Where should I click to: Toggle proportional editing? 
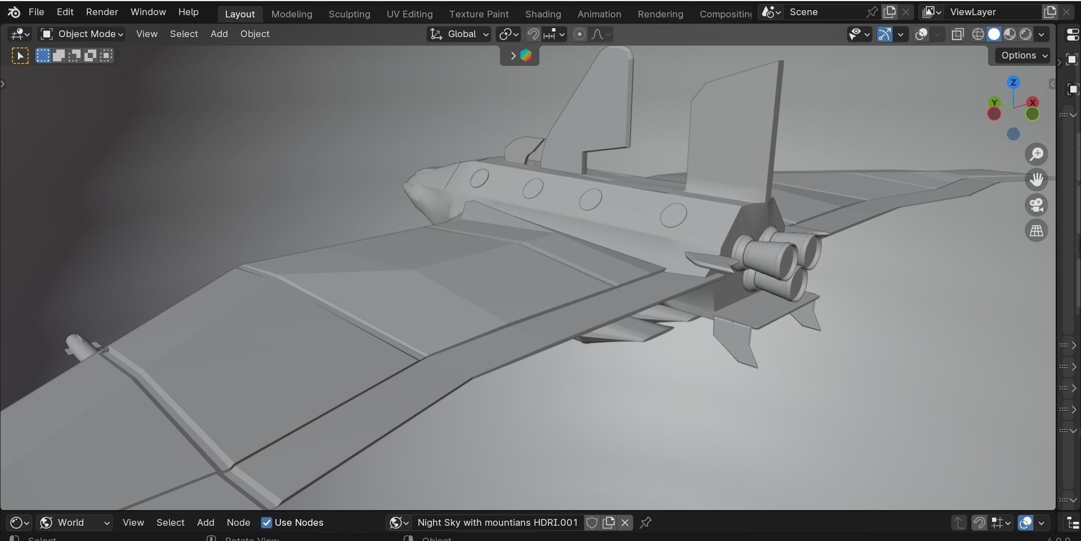(x=579, y=34)
